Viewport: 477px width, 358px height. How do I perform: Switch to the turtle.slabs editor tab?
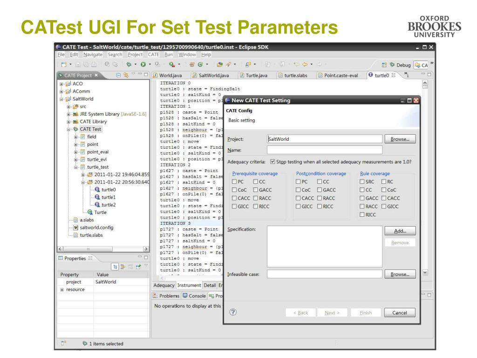point(293,76)
